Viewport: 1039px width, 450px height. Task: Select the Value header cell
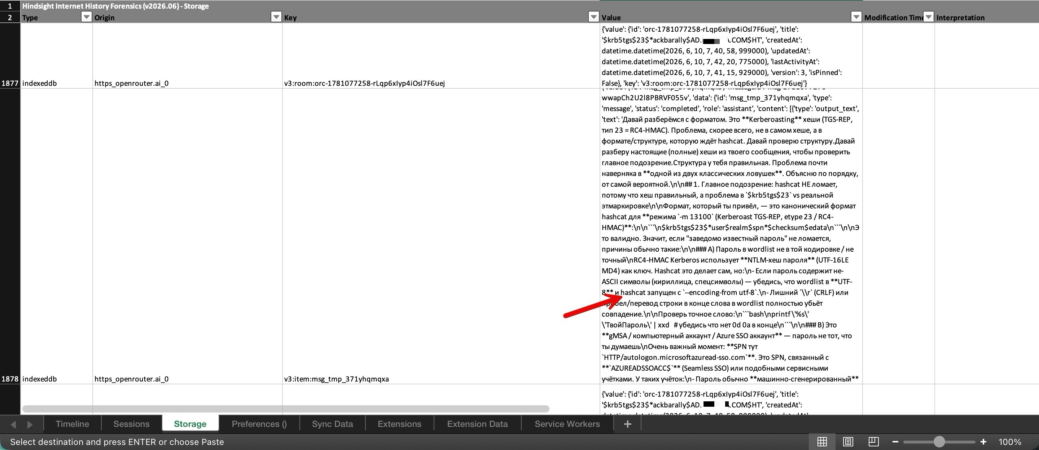(x=731, y=17)
